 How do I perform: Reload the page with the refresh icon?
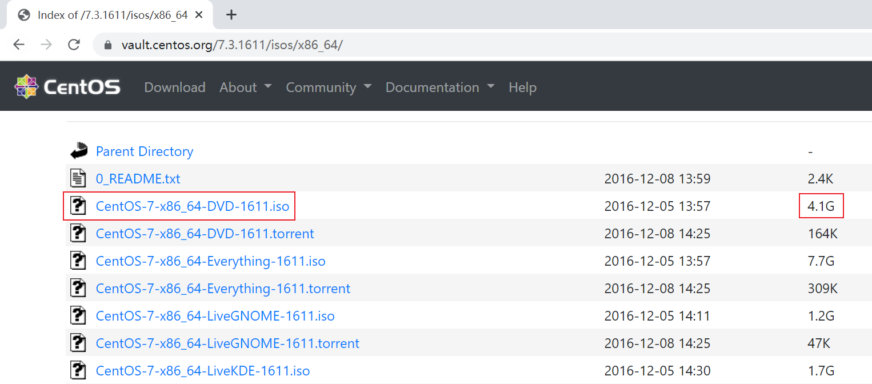(x=74, y=45)
